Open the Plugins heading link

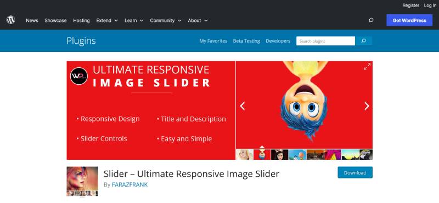[x=81, y=41]
